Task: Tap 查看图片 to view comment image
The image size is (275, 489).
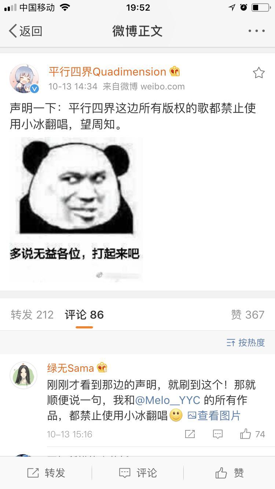Action: (x=214, y=415)
